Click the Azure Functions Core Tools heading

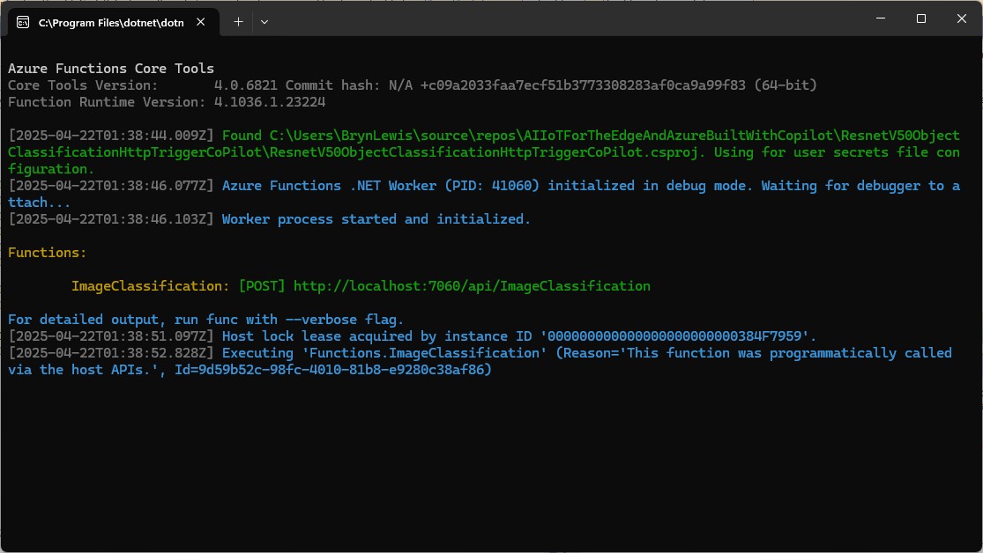point(111,69)
